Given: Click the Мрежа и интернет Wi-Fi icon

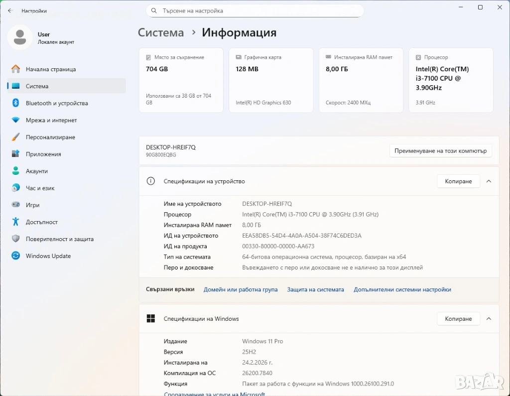Looking at the screenshot, I should coord(16,120).
